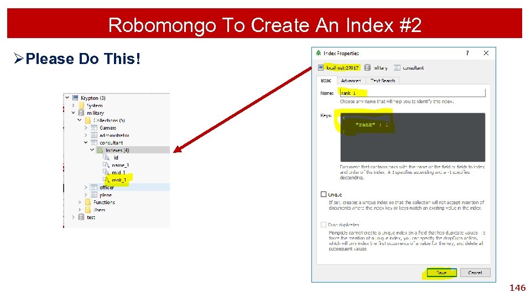Click the "rank" : 1 key text

pos(372,125)
